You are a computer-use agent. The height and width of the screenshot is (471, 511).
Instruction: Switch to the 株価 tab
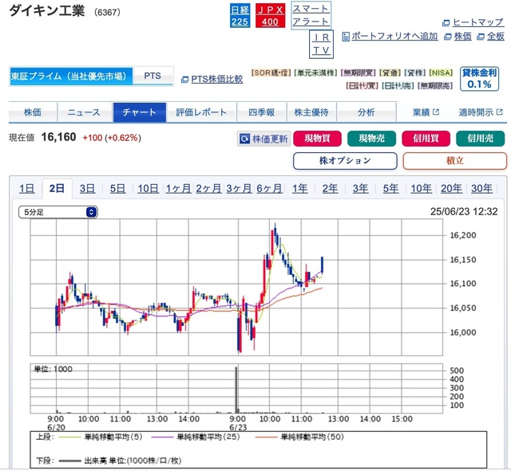[33, 112]
